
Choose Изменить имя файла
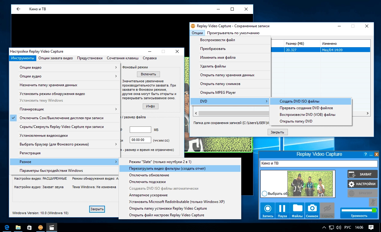[230, 57]
